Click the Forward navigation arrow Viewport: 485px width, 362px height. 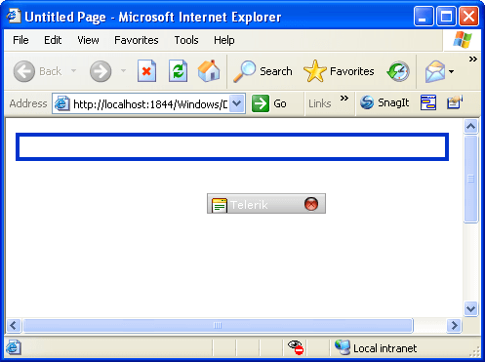tap(101, 71)
